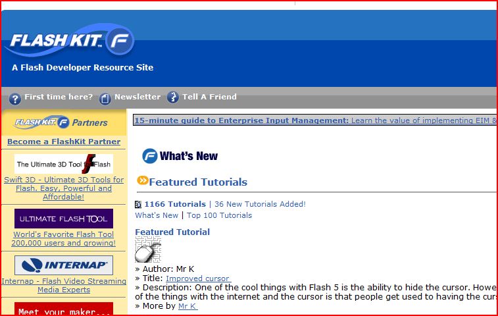Open 36 New Tutorials Added link
The width and height of the screenshot is (498, 316).
click(x=260, y=204)
